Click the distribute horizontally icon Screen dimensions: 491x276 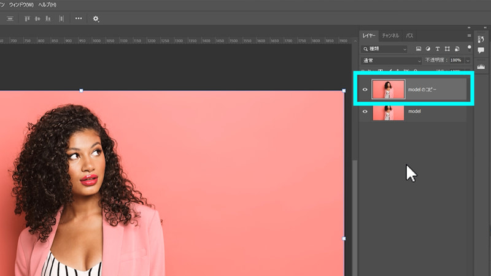click(61, 19)
